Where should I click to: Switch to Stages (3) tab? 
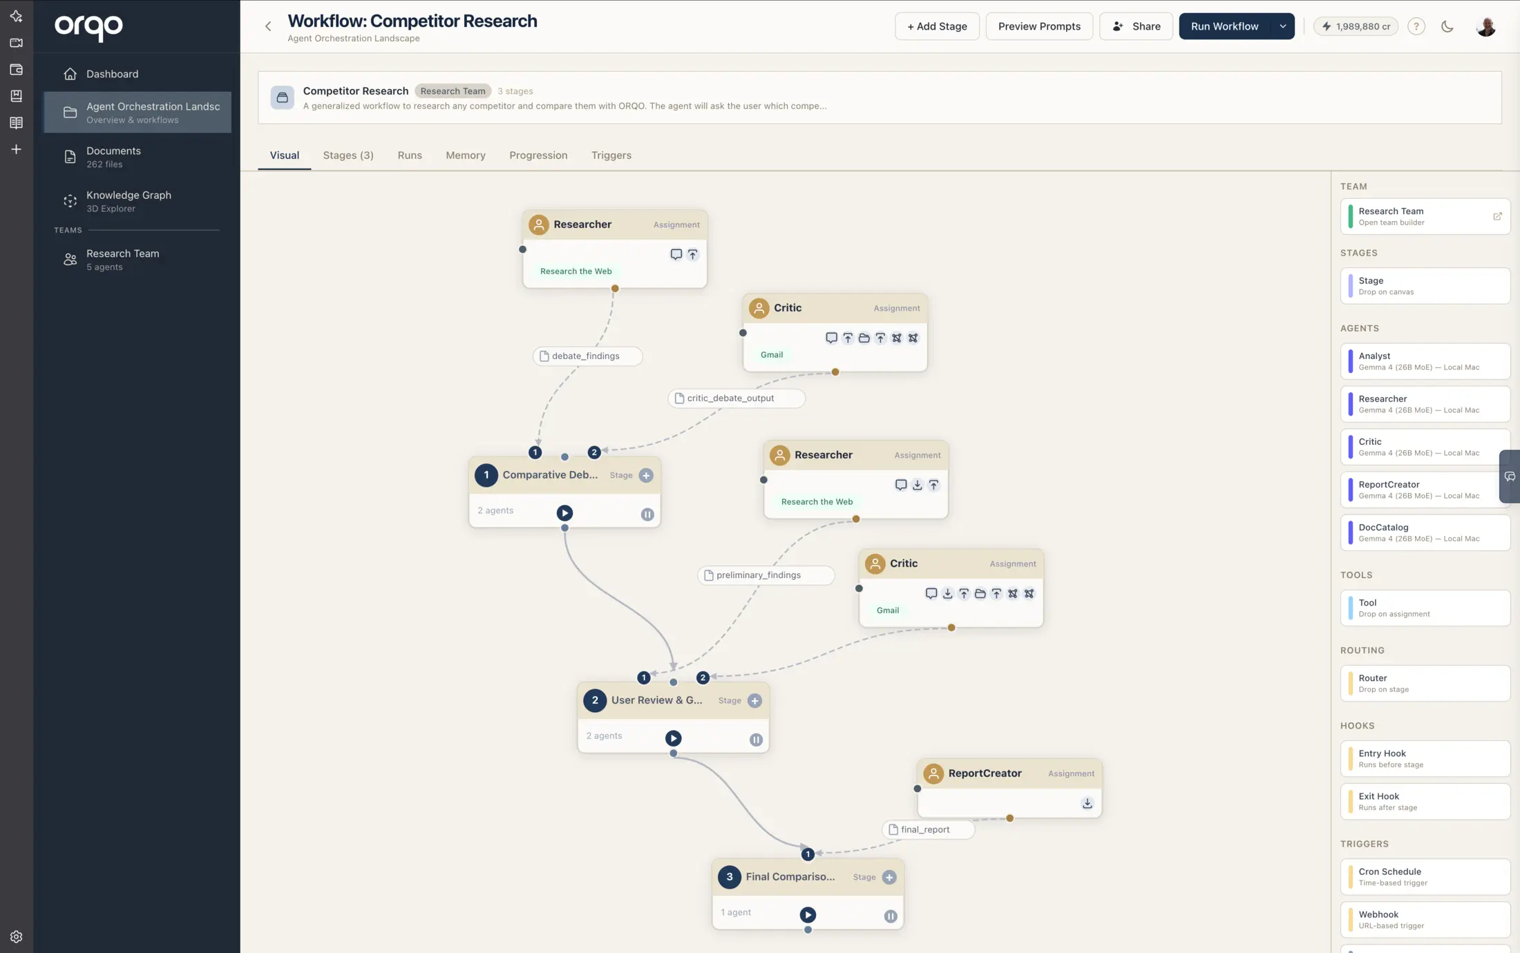[x=348, y=155]
